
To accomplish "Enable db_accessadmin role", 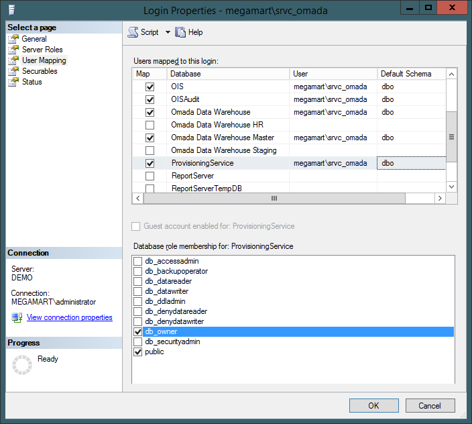I will point(137,261).
